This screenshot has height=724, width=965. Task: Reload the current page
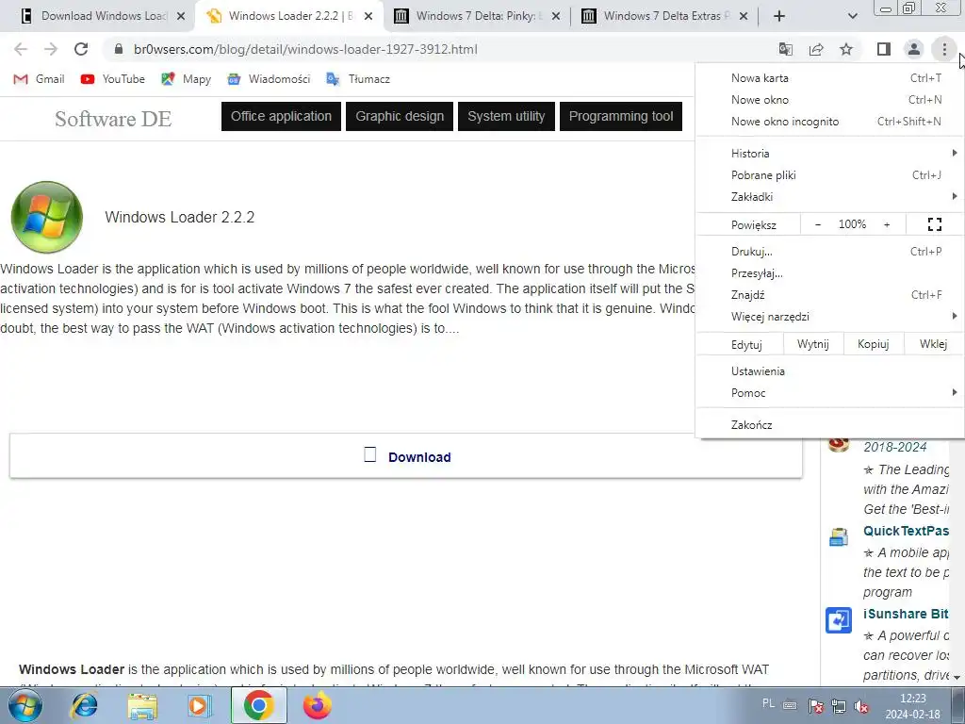pos(81,49)
